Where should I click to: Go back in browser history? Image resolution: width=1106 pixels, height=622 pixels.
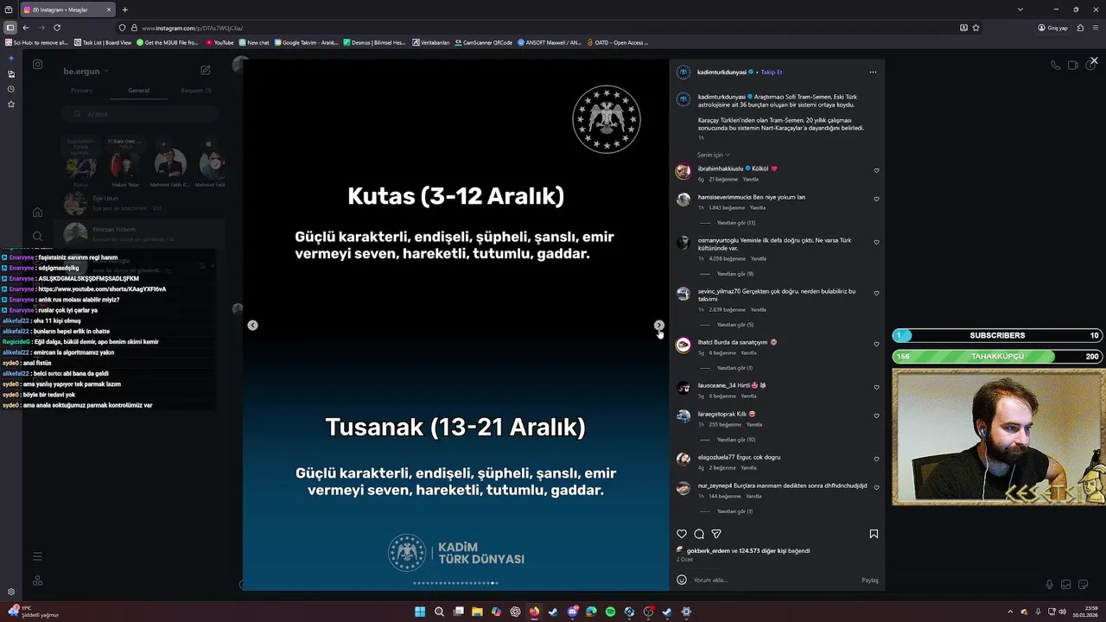tap(25, 28)
